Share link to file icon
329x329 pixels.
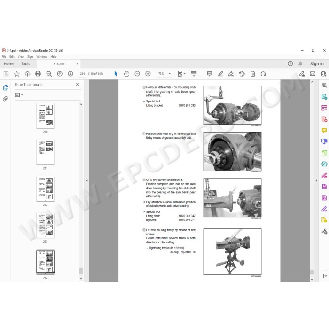pos(302,74)
